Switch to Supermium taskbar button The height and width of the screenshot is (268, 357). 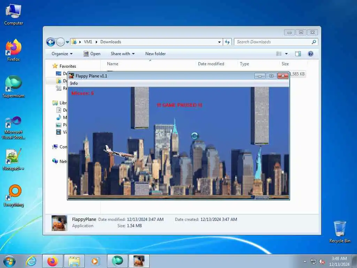point(117,261)
